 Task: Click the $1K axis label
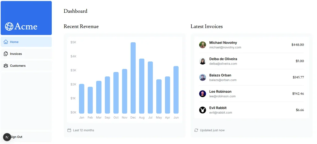pyautogui.click(x=73, y=98)
